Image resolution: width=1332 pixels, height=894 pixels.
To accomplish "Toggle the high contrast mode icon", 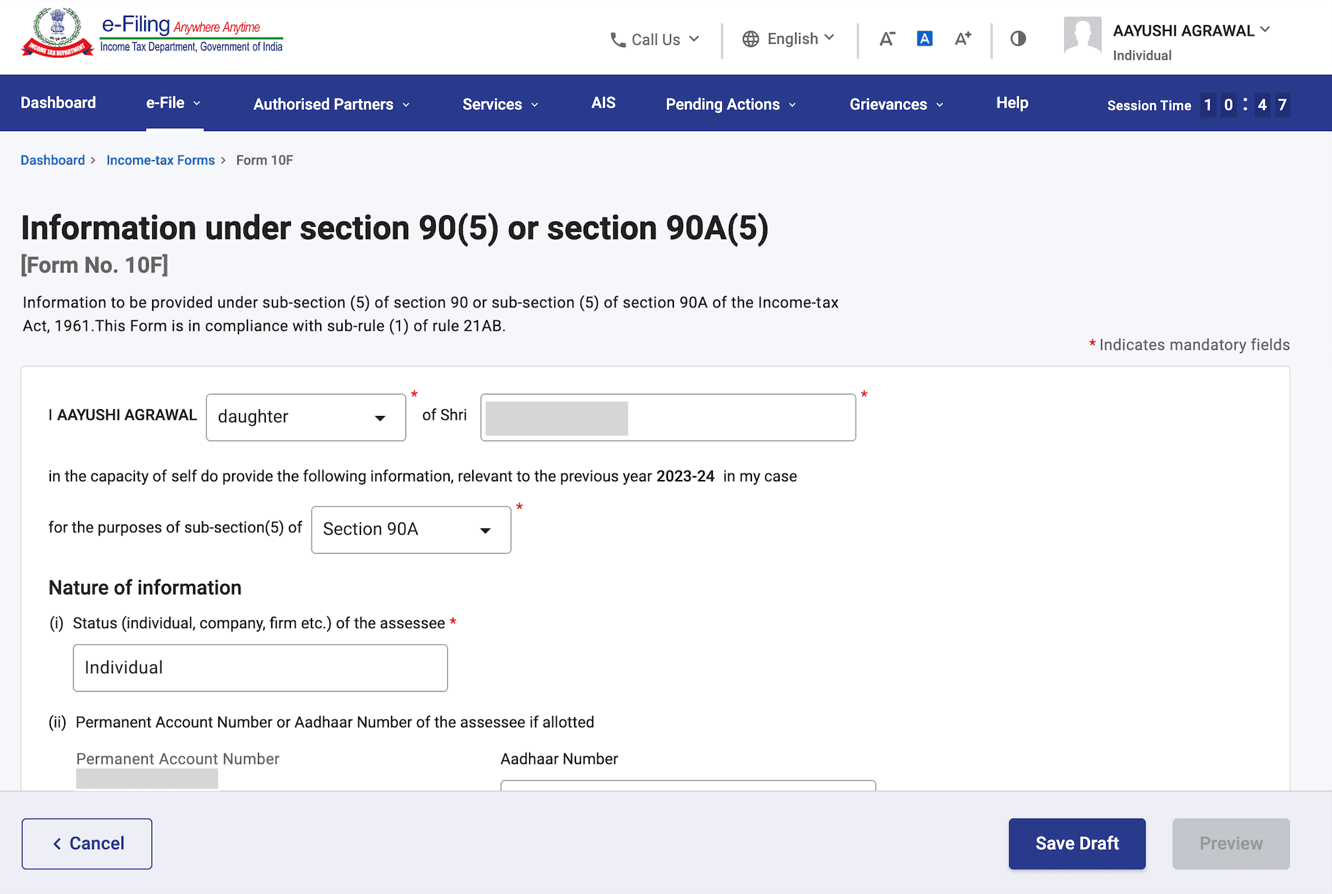I will [x=1018, y=39].
